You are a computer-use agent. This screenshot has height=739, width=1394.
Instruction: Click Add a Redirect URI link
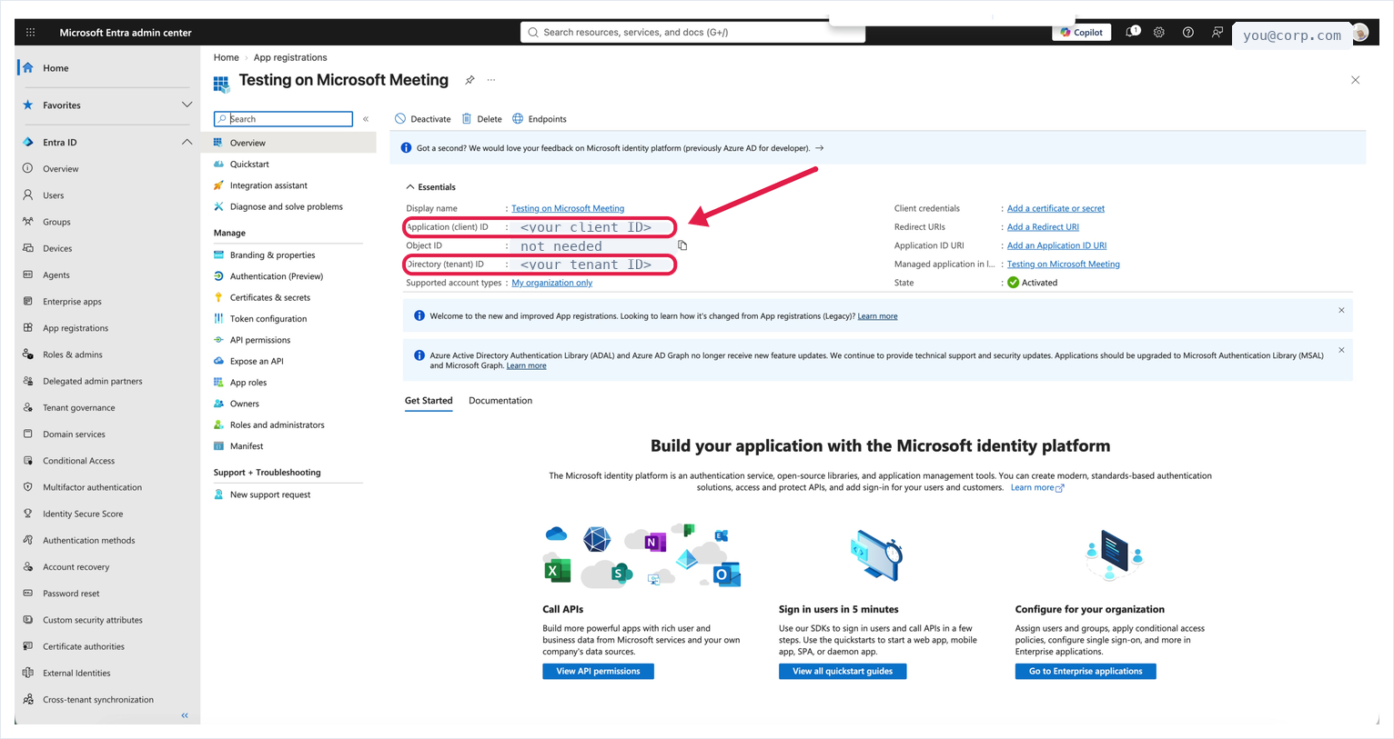point(1043,227)
